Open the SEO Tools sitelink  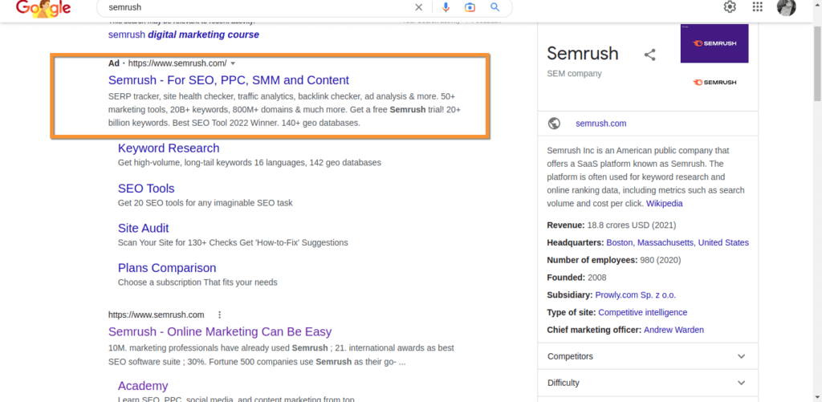click(146, 188)
